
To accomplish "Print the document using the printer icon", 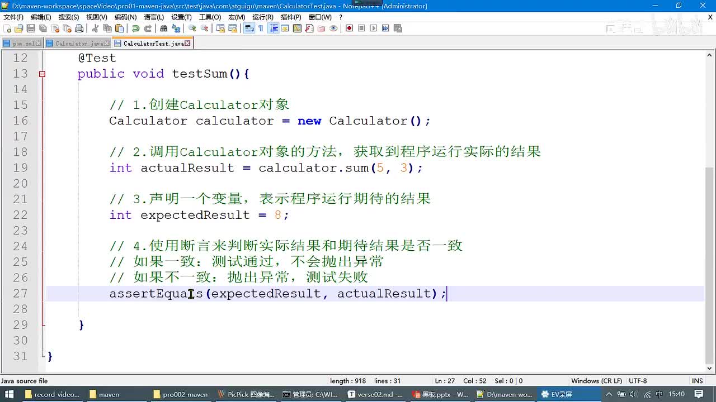I will point(79,28).
